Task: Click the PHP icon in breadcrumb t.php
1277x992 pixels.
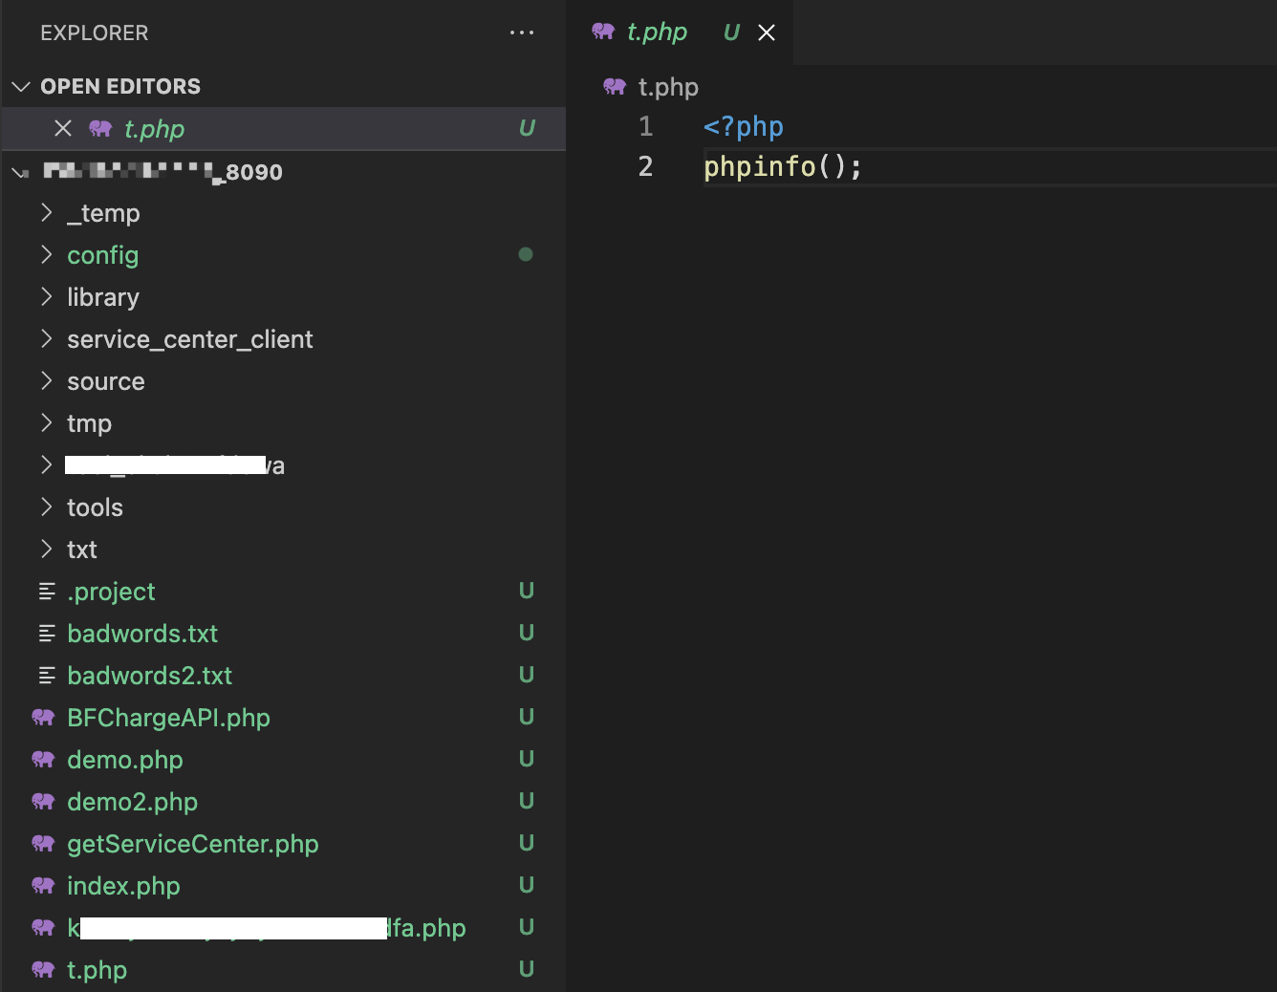Action: [615, 87]
